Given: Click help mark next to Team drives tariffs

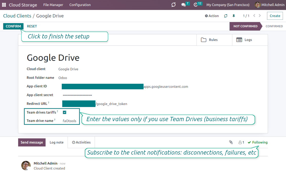Looking at the screenshot, I should pyautogui.click(x=57, y=111).
